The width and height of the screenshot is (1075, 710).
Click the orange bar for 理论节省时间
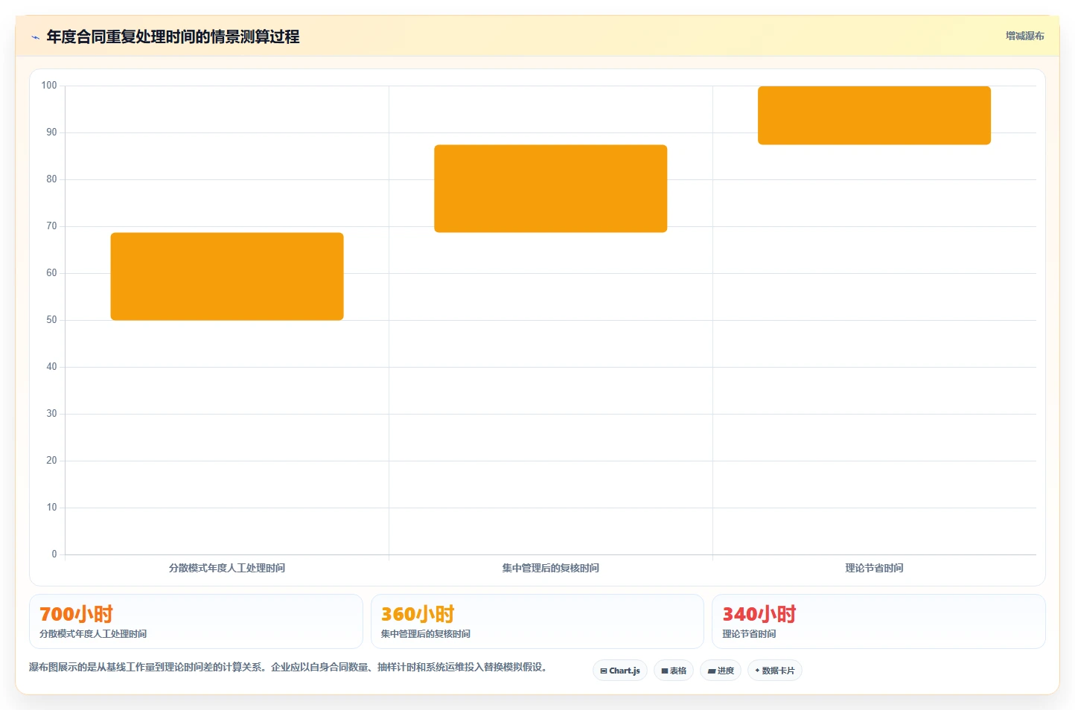click(x=874, y=115)
